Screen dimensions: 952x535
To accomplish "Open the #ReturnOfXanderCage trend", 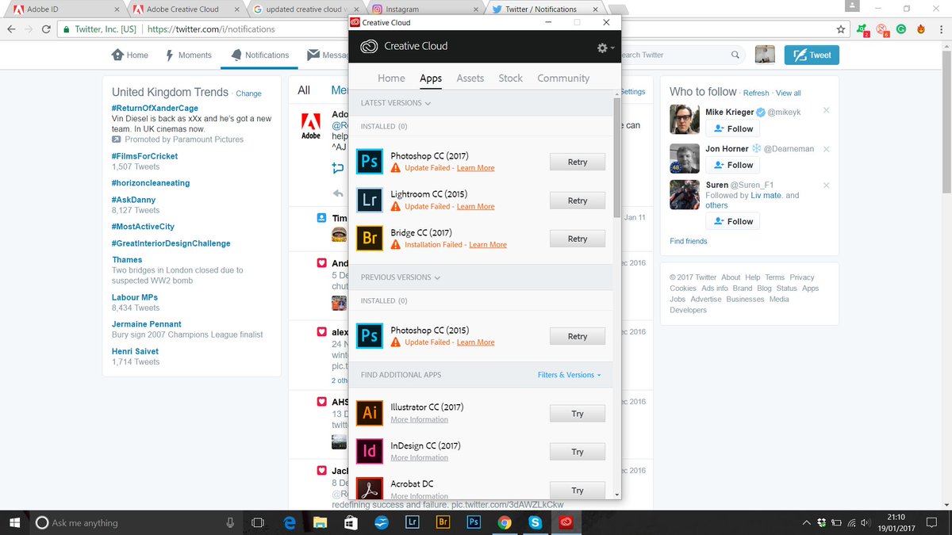I will coord(155,108).
